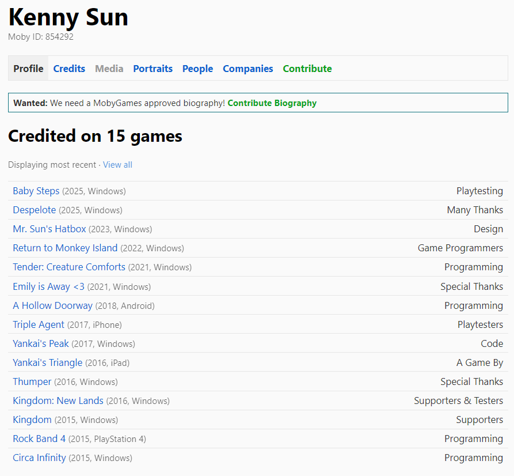The width and height of the screenshot is (514, 476).
Task: Click the Thumper game link
Action: coord(32,381)
